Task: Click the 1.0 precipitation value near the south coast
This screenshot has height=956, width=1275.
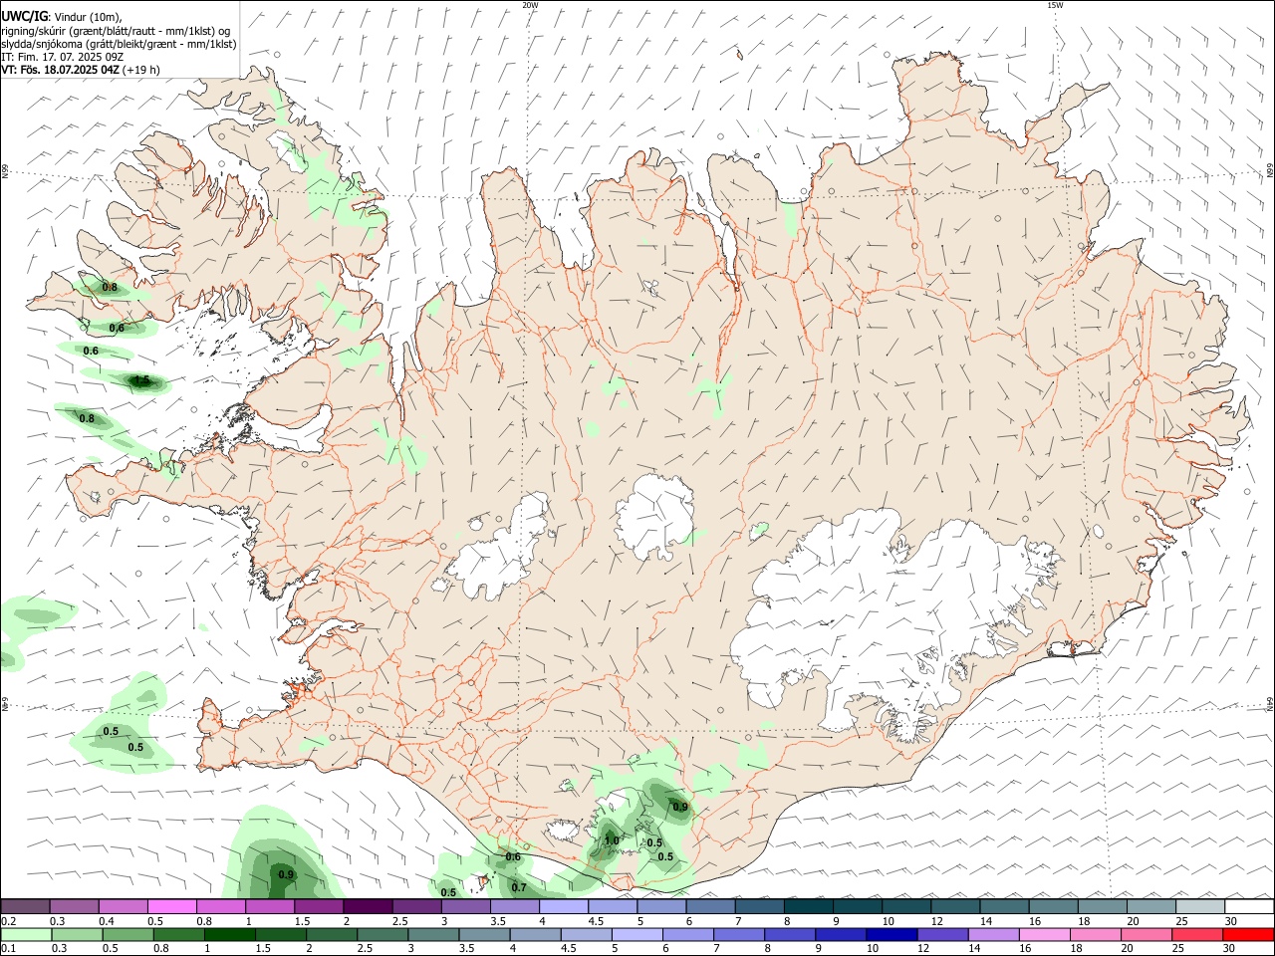Action: pyautogui.click(x=612, y=840)
